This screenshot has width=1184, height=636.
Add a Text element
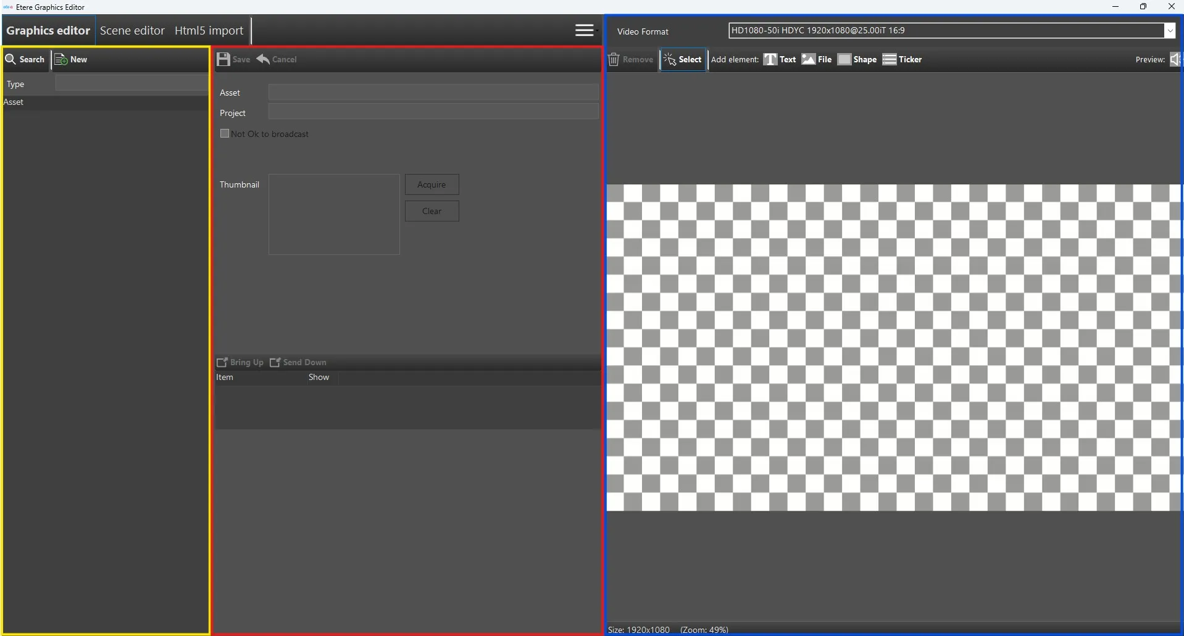tap(780, 59)
